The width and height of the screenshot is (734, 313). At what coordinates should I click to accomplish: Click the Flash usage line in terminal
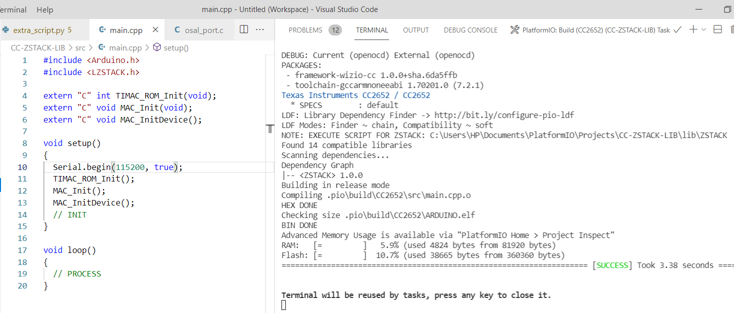pos(423,255)
